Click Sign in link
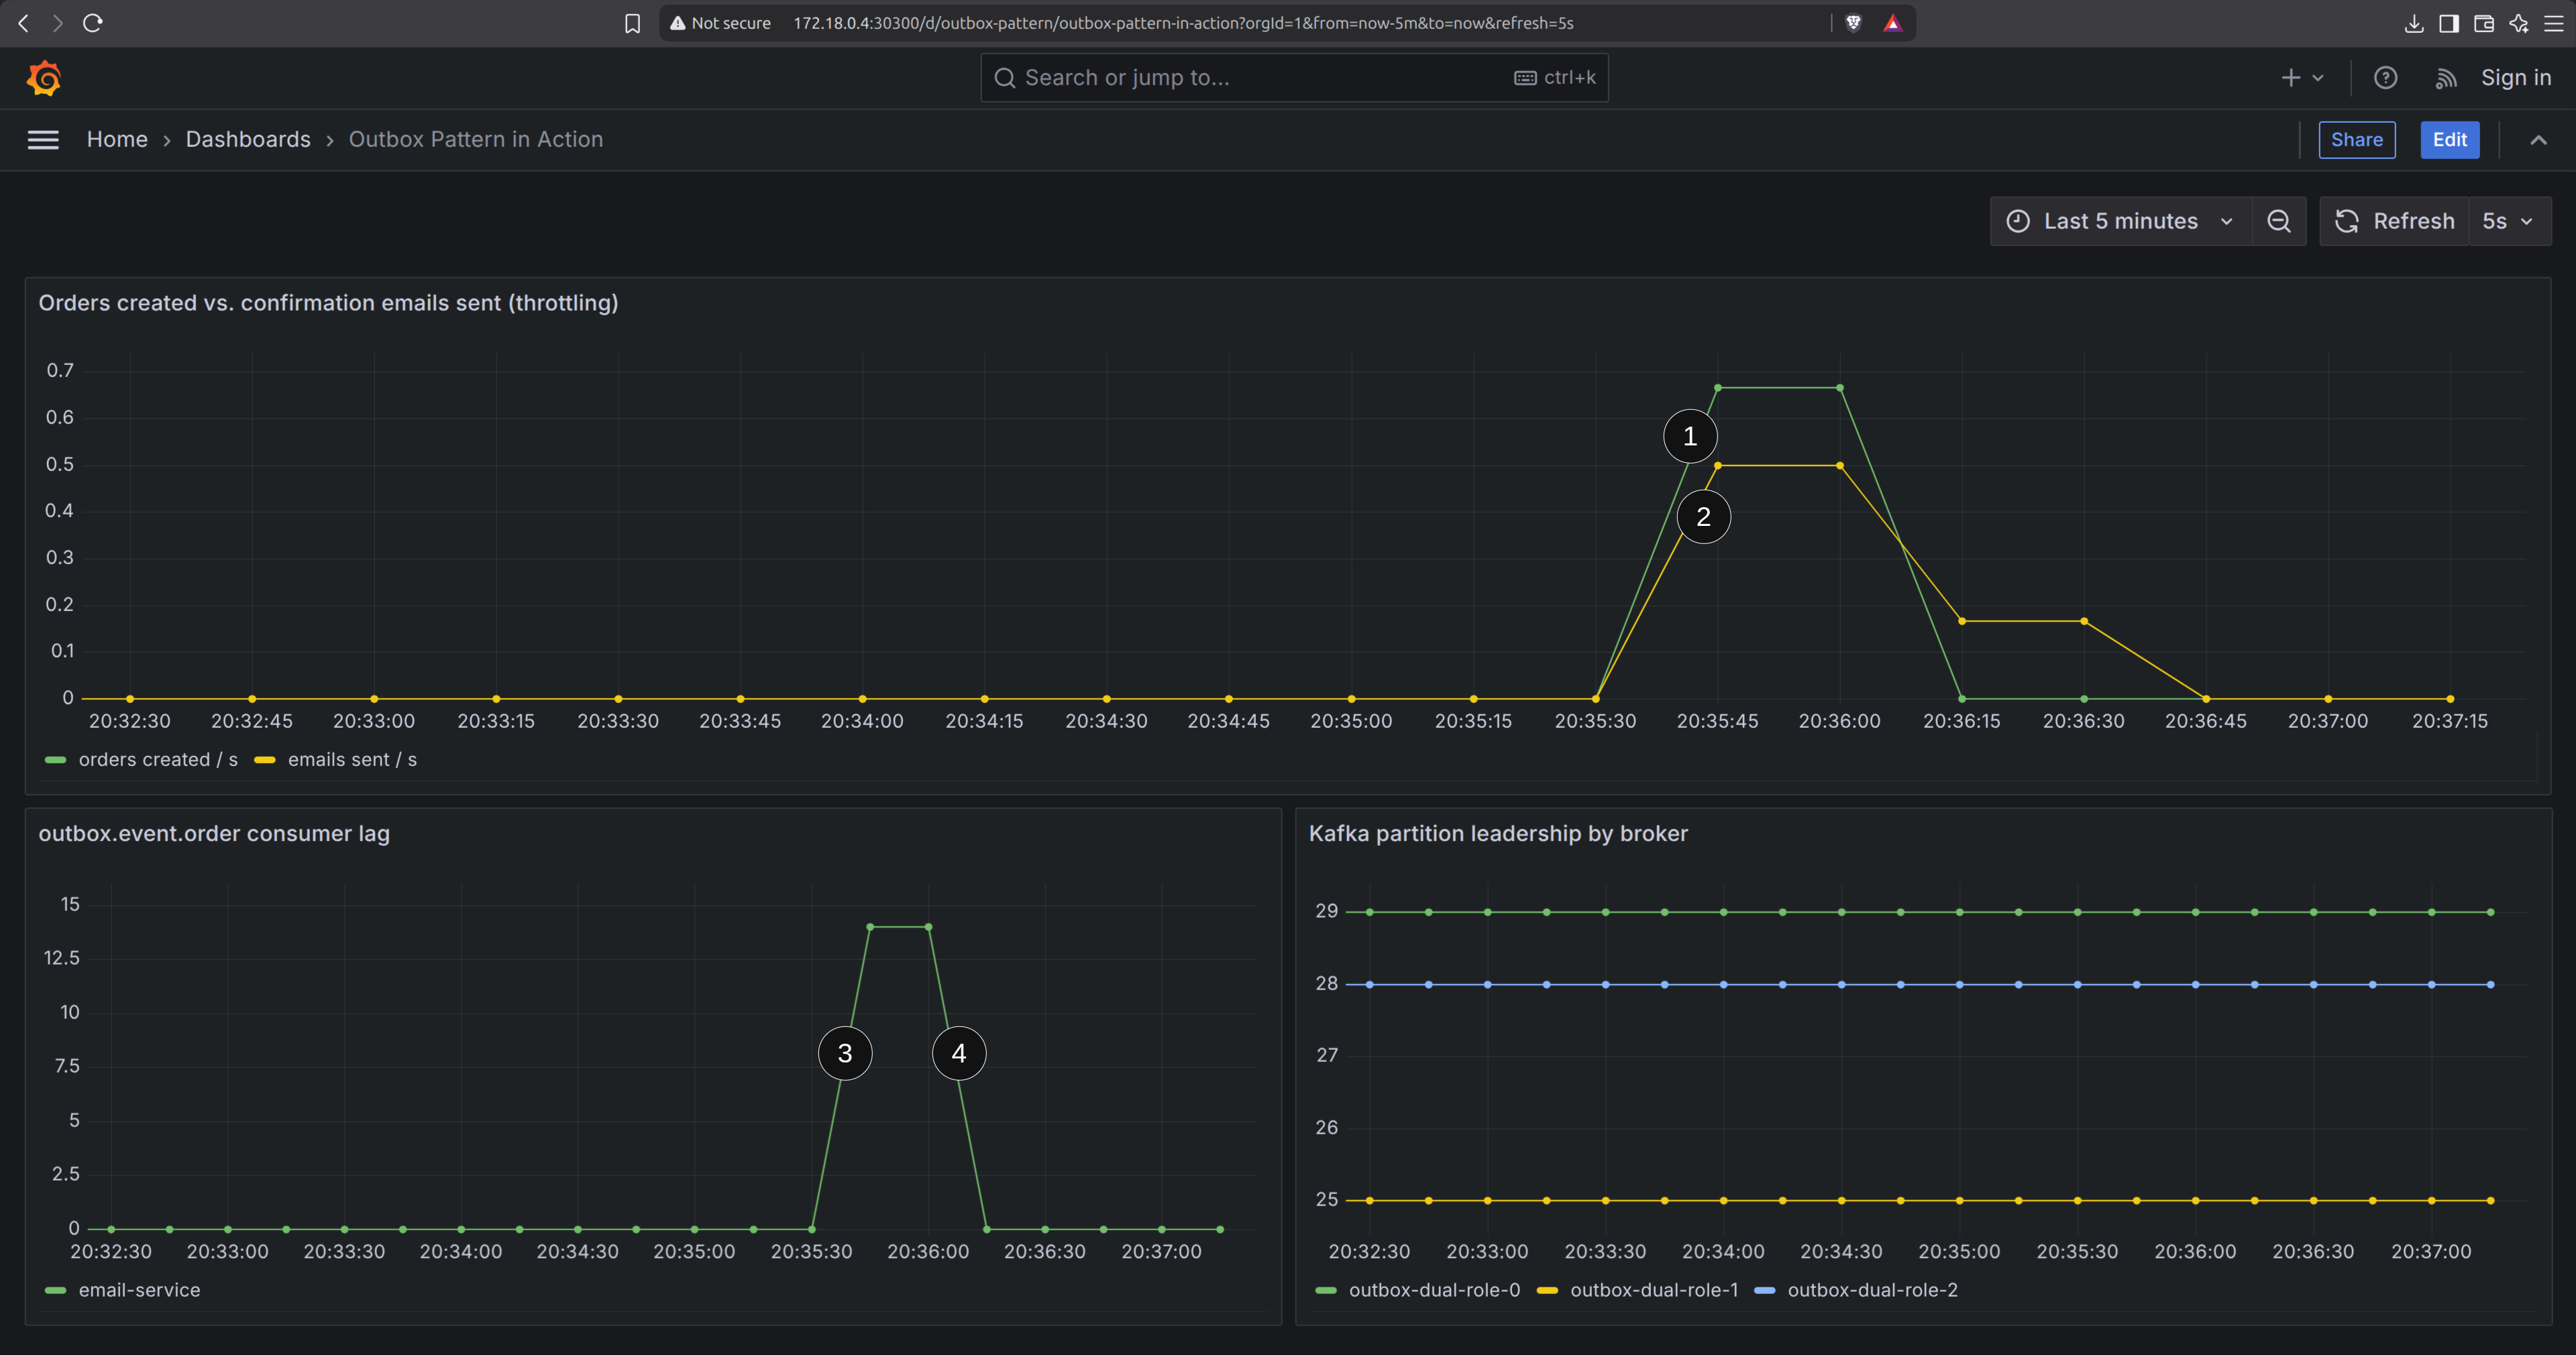The height and width of the screenshot is (1355, 2576). pyautogui.click(x=2516, y=78)
